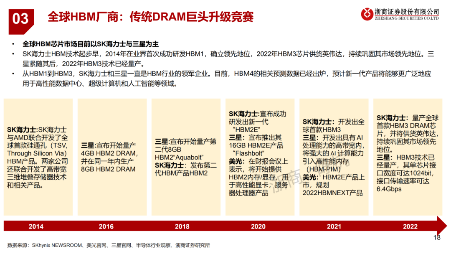Click the 数据来源 source line at bottom

click(x=109, y=245)
